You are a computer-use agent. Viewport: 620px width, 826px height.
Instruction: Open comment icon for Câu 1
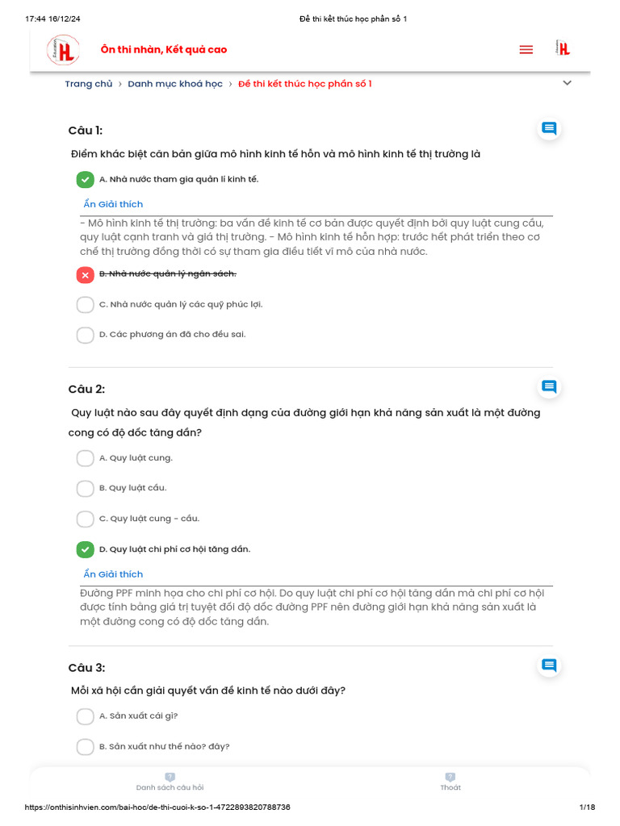(549, 128)
